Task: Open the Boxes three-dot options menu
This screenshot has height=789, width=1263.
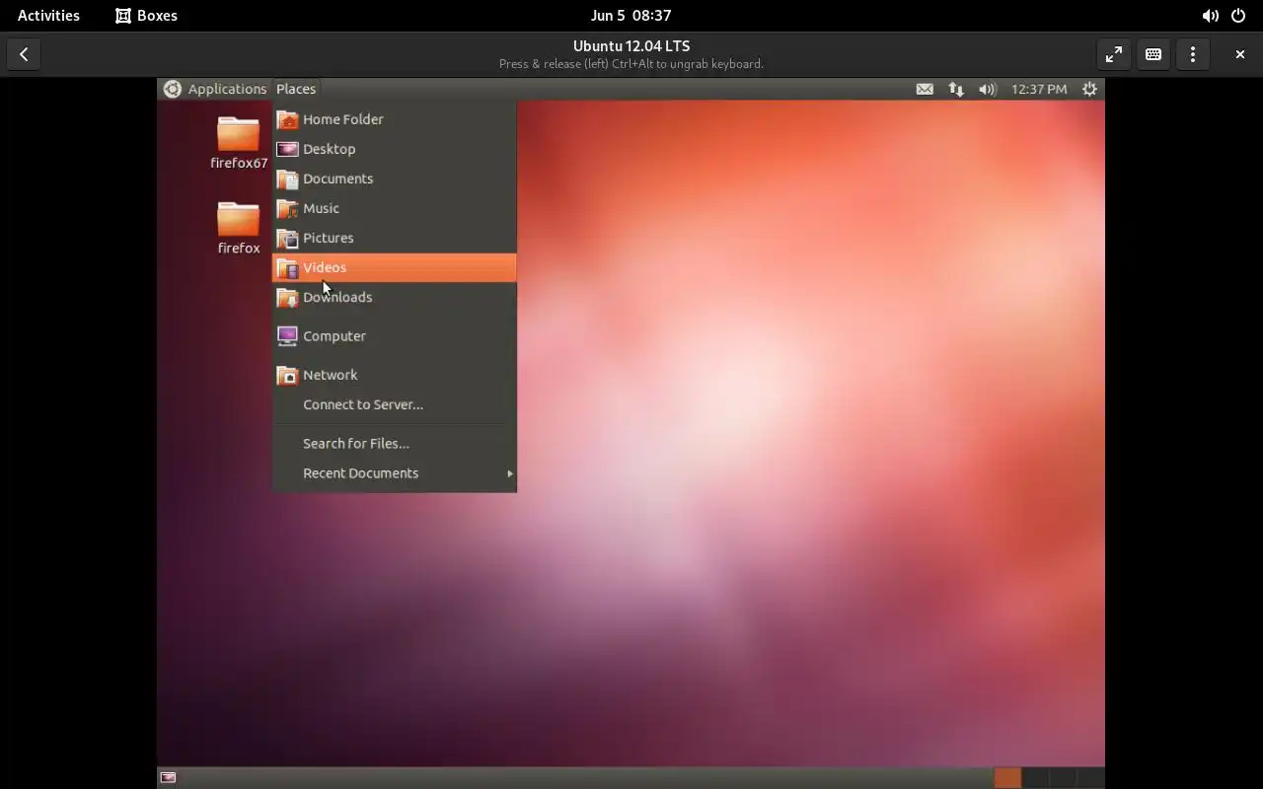Action: [1193, 55]
